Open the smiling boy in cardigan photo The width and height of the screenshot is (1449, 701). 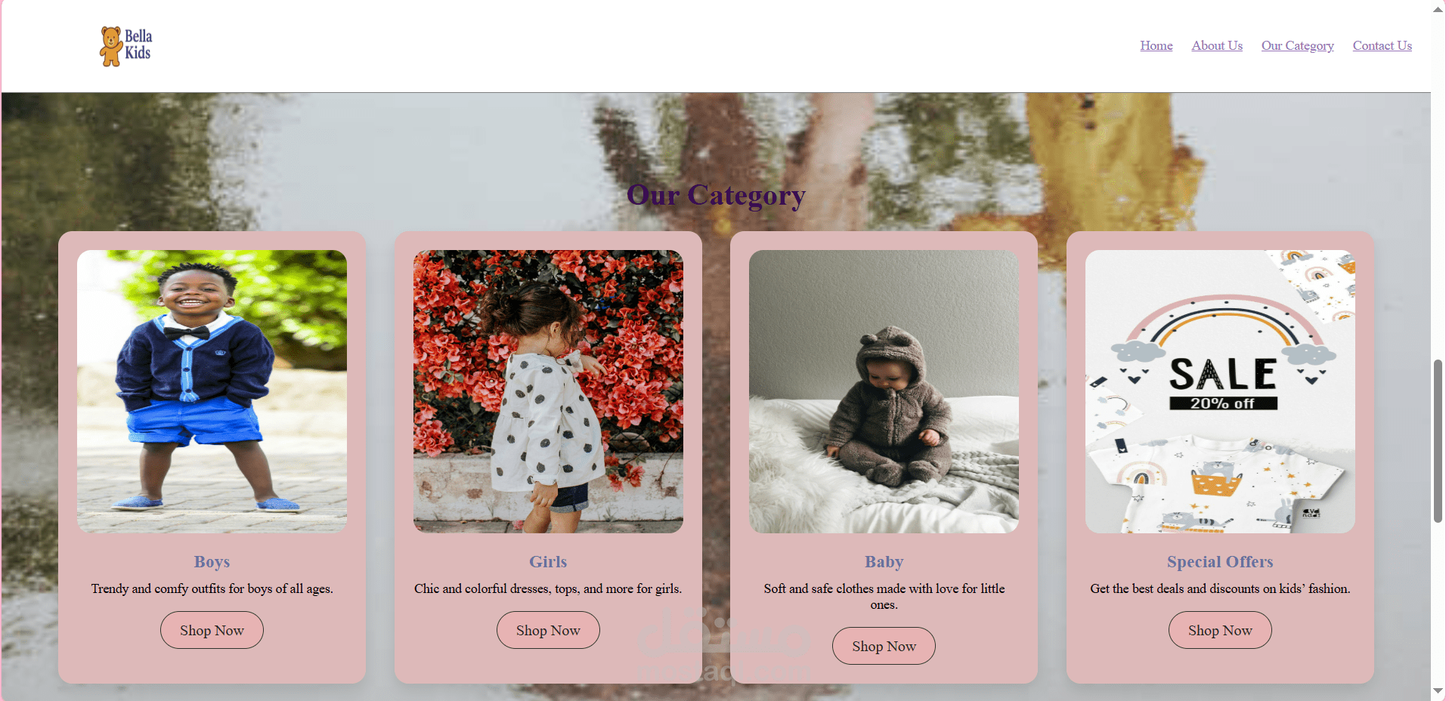[212, 391]
